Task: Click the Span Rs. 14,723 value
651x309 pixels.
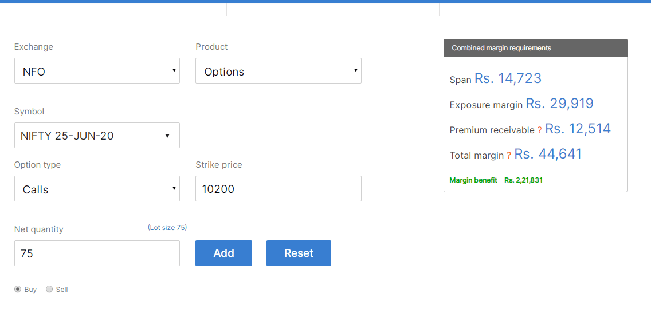Action: (x=508, y=78)
